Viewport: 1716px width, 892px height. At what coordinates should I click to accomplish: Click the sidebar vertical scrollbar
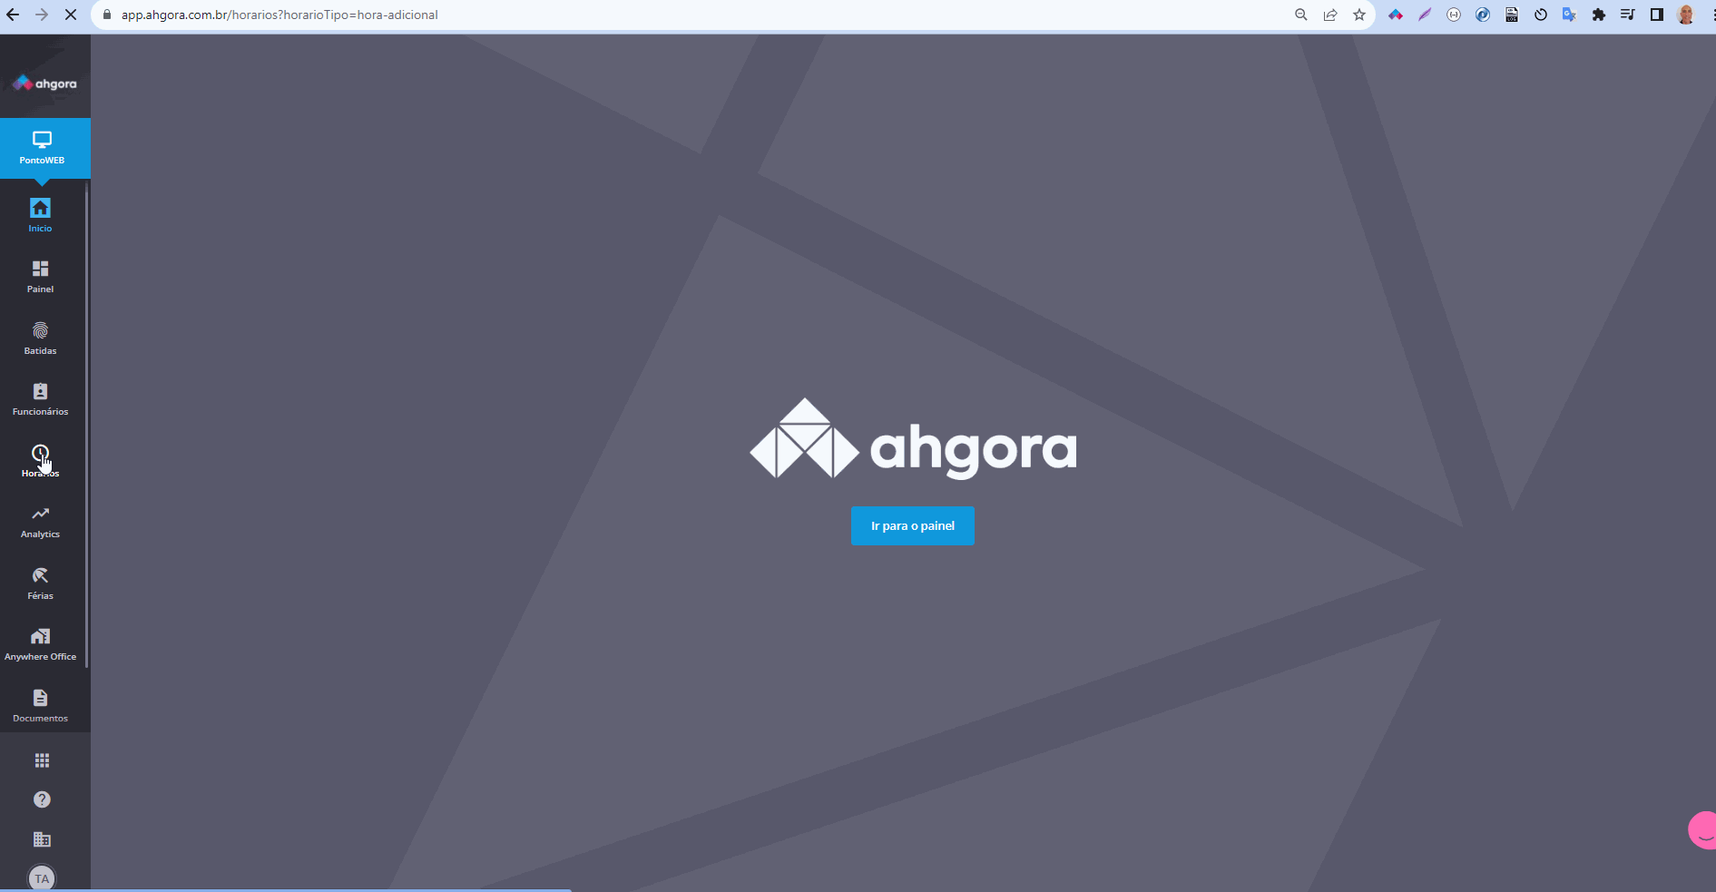tap(87, 424)
